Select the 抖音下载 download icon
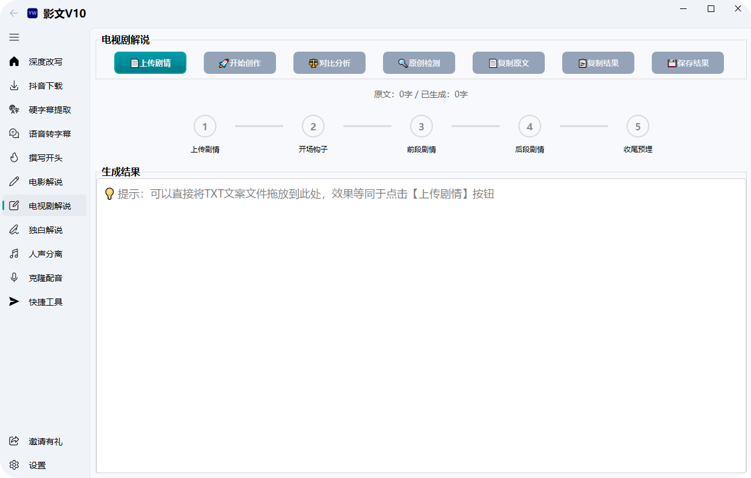The image size is (751, 478). click(14, 85)
